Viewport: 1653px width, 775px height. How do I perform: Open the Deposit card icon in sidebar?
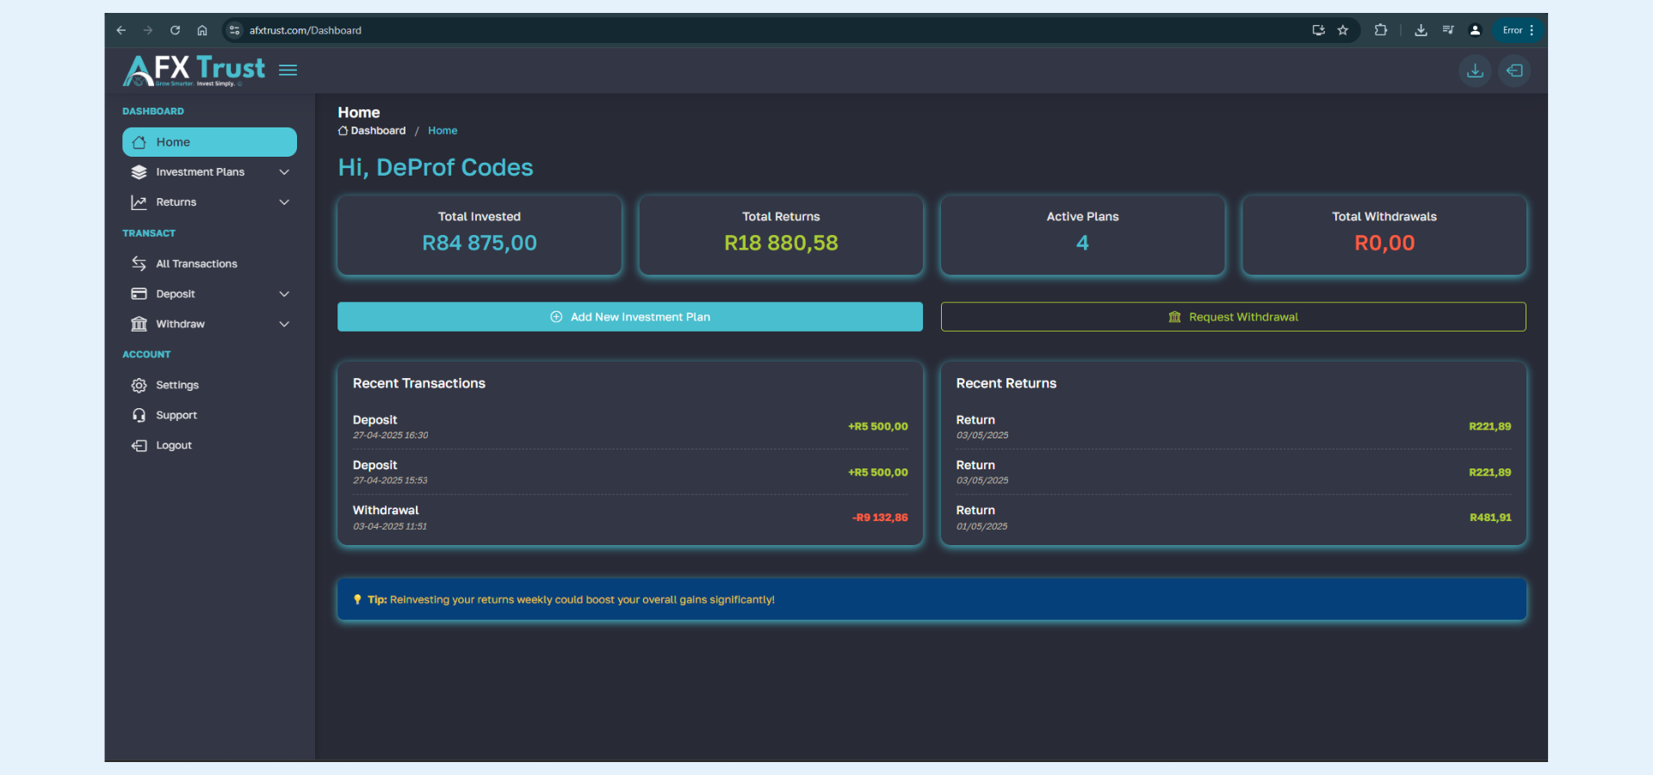(139, 294)
